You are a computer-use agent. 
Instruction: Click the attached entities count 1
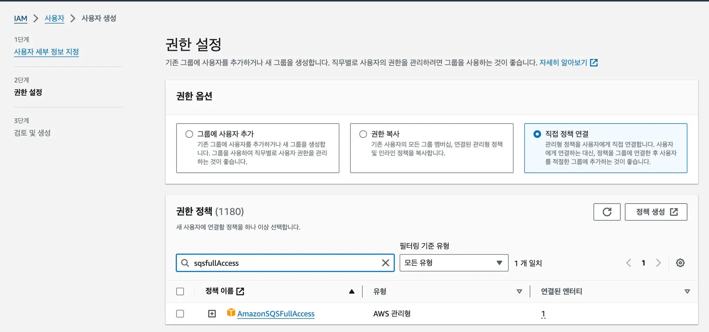coord(543,314)
